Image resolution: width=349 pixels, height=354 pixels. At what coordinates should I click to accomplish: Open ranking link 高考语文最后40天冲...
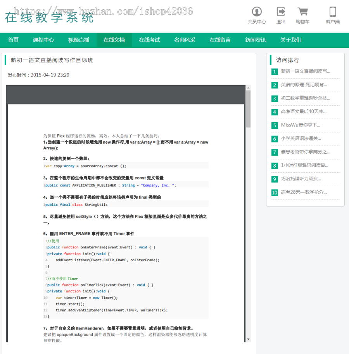(x=304, y=111)
